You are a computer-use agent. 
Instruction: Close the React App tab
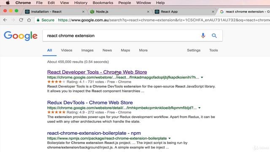click(213, 12)
